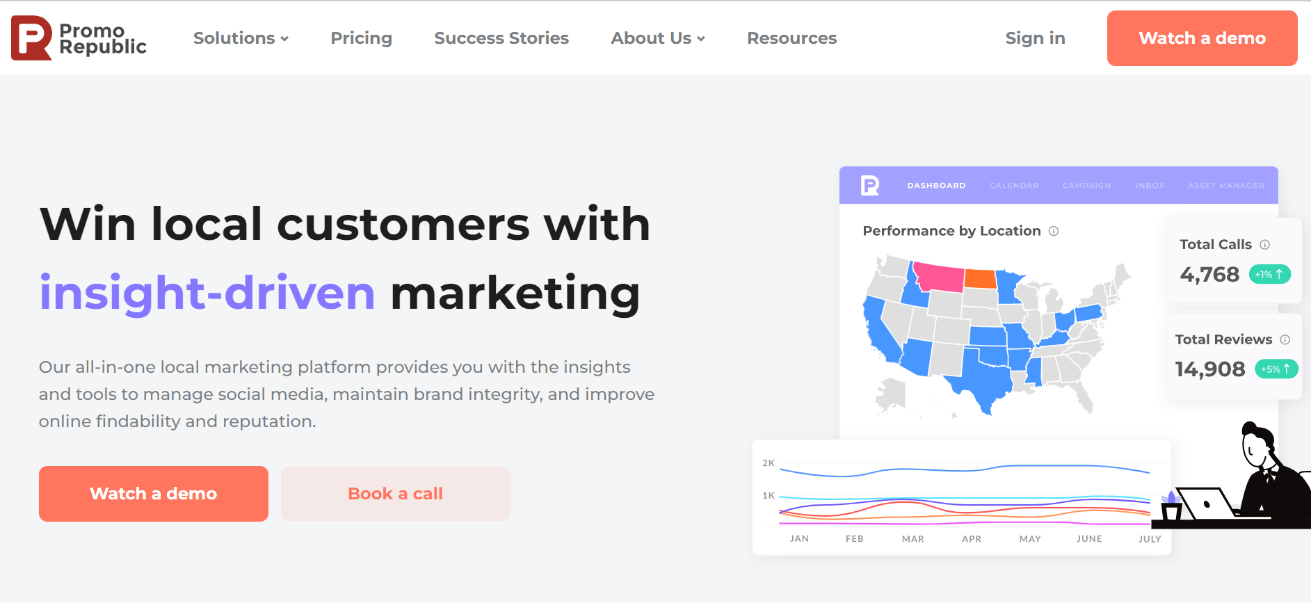Image resolution: width=1311 pixels, height=603 pixels.
Task: Click the +5% increase badge under Total Reviews
Action: click(x=1276, y=369)
